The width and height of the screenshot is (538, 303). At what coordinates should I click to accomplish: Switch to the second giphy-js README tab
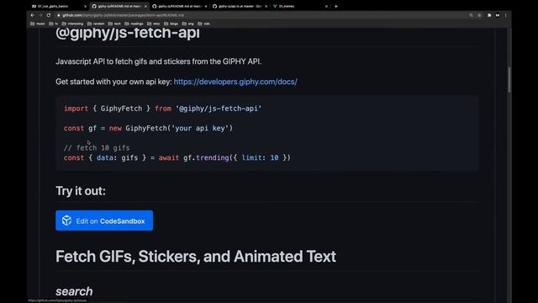pos(179,6)
